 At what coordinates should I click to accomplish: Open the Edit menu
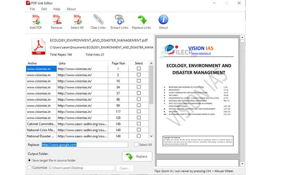tap(44, 9)
